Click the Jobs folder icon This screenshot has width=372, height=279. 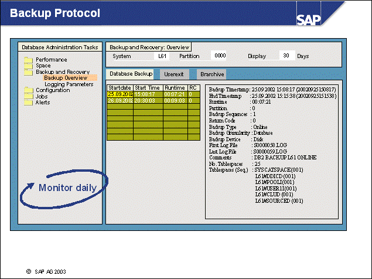pos(28,96)
